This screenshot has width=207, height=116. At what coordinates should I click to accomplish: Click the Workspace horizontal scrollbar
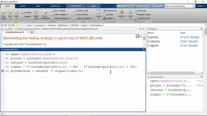(x=172, y=73)
